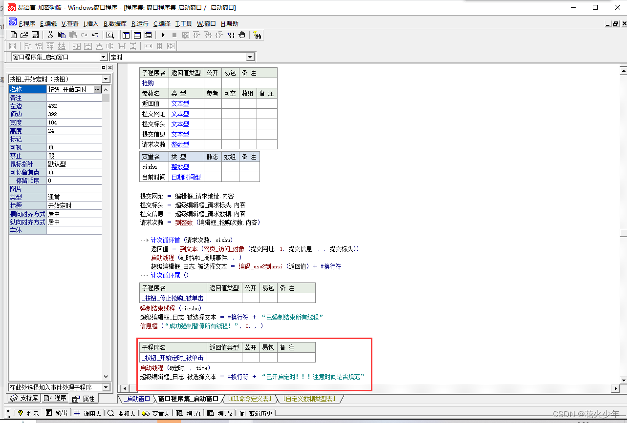Click the ellipsis button in the 名称 field
This screenshot has width=627, height=423.
tap(97, 89)
